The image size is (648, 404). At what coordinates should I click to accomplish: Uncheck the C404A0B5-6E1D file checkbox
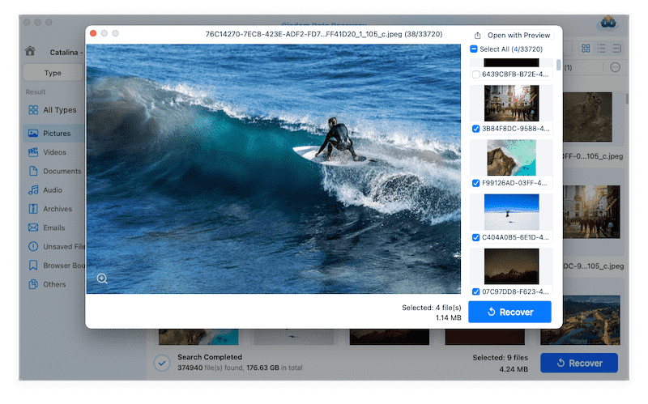(x=475, y=237)
